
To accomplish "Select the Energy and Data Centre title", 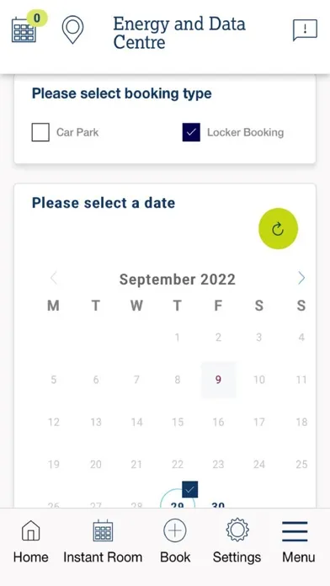I will pyautogui.click(x=179, y=33).
